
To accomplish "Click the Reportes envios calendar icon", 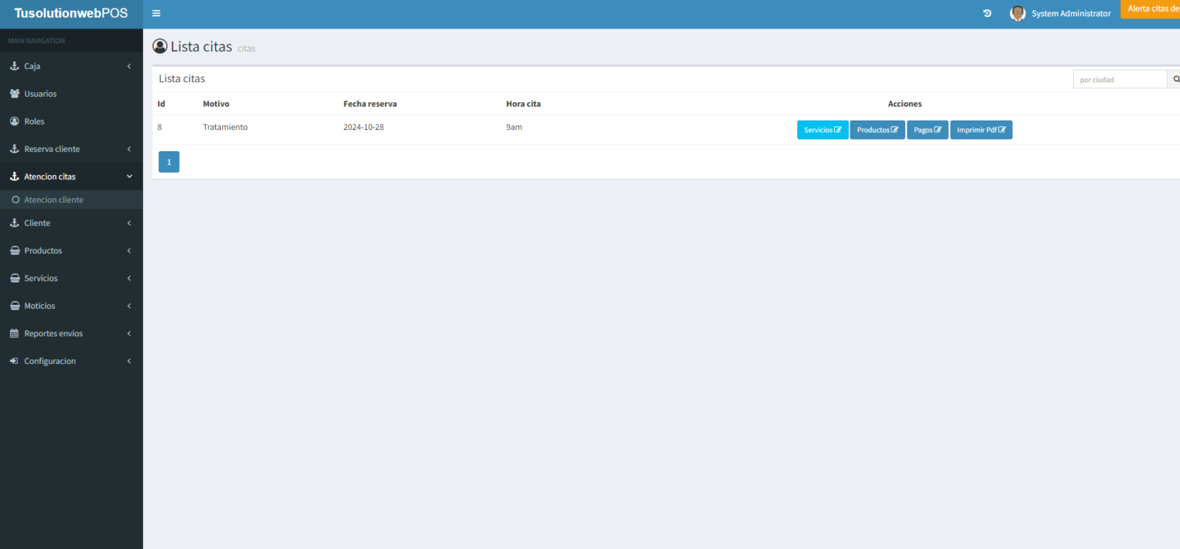I will [15, 333].
